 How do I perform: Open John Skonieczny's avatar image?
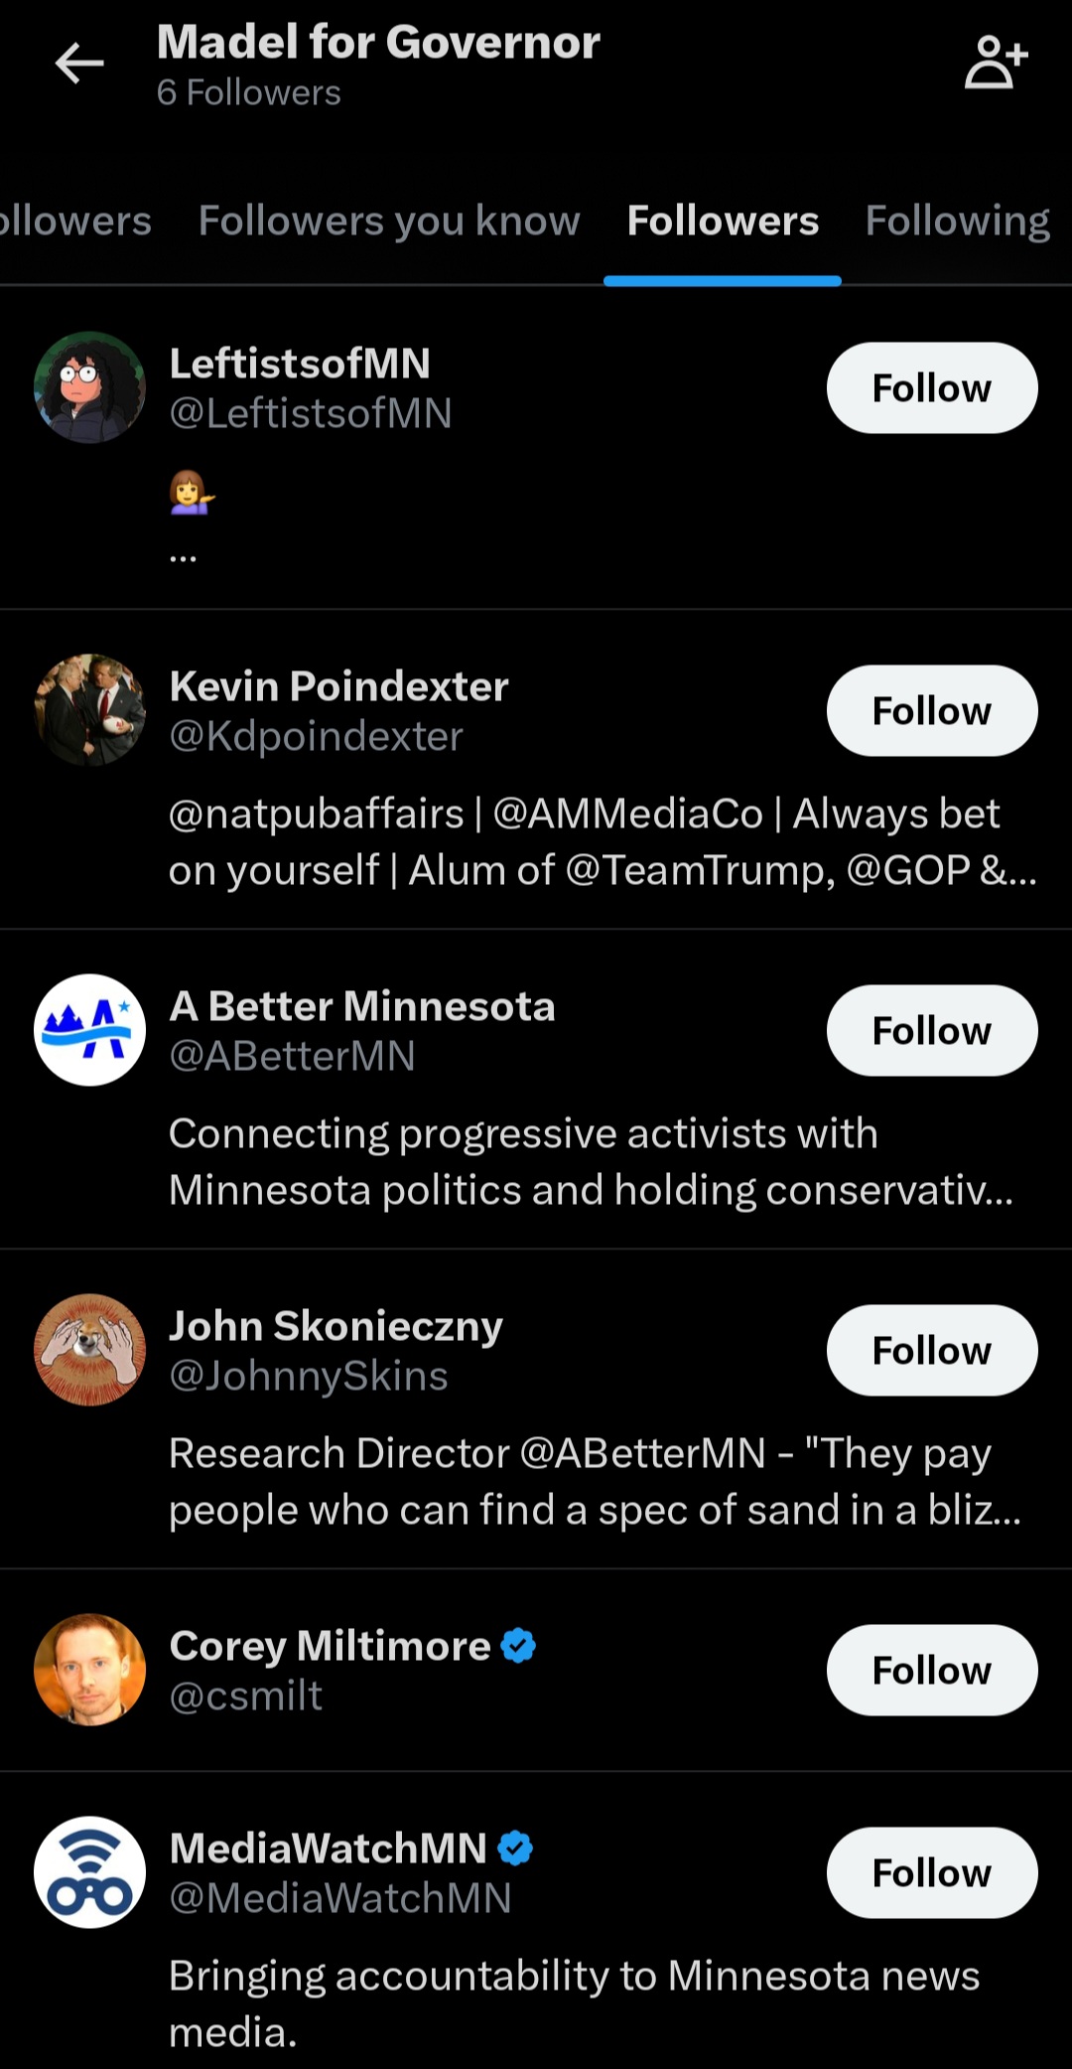click(x=90, y=1350)
